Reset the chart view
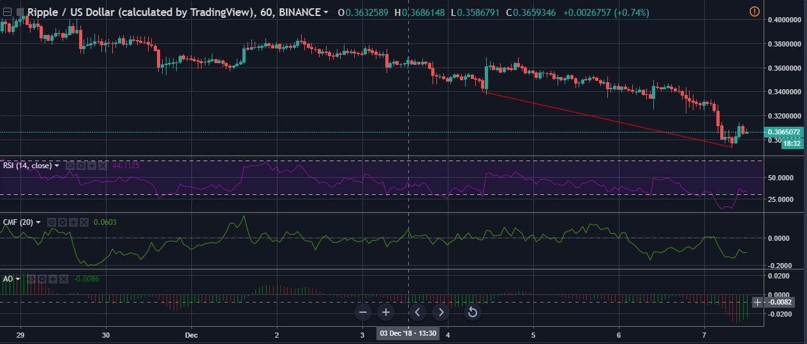 pyautogui.click(x=472, y=312)
